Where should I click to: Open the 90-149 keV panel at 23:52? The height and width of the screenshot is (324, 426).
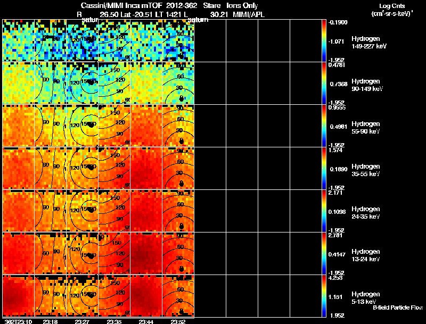178,83
